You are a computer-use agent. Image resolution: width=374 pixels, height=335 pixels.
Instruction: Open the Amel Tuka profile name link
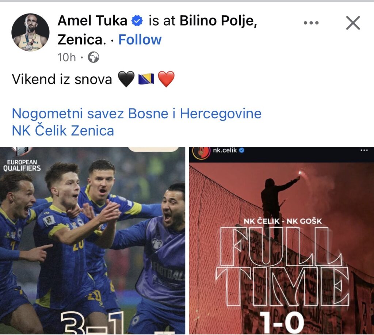point(92,20)
